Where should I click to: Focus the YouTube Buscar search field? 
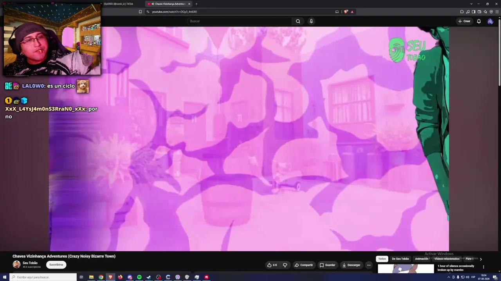240,21
